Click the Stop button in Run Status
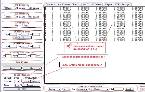The height and width of the screenshot is (92, 145). [12, 68]
